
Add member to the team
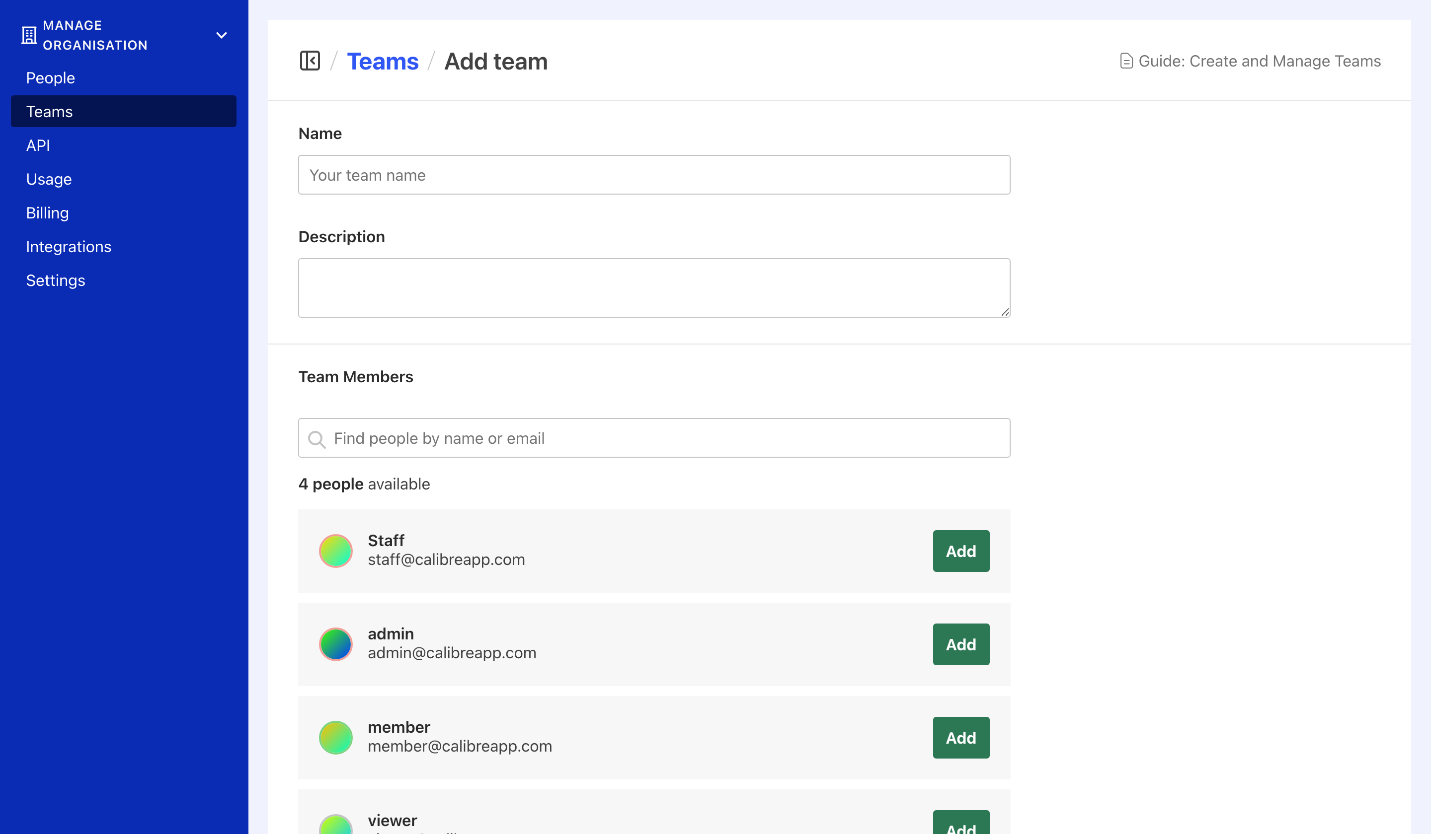click(960, 738)
